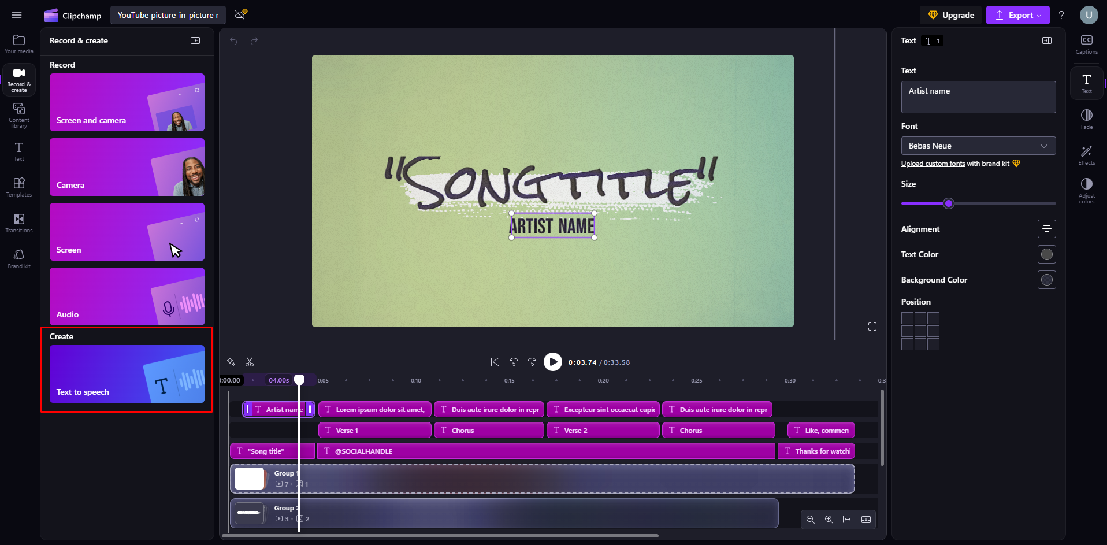
Task: Start a Screen and camera recording
Action: (x=127, y=102)
